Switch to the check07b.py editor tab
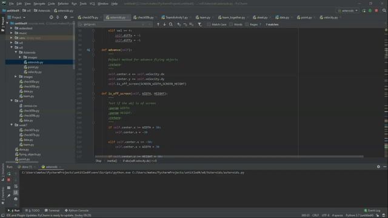This screenshot has height=218, width=388. click(90, 18)
